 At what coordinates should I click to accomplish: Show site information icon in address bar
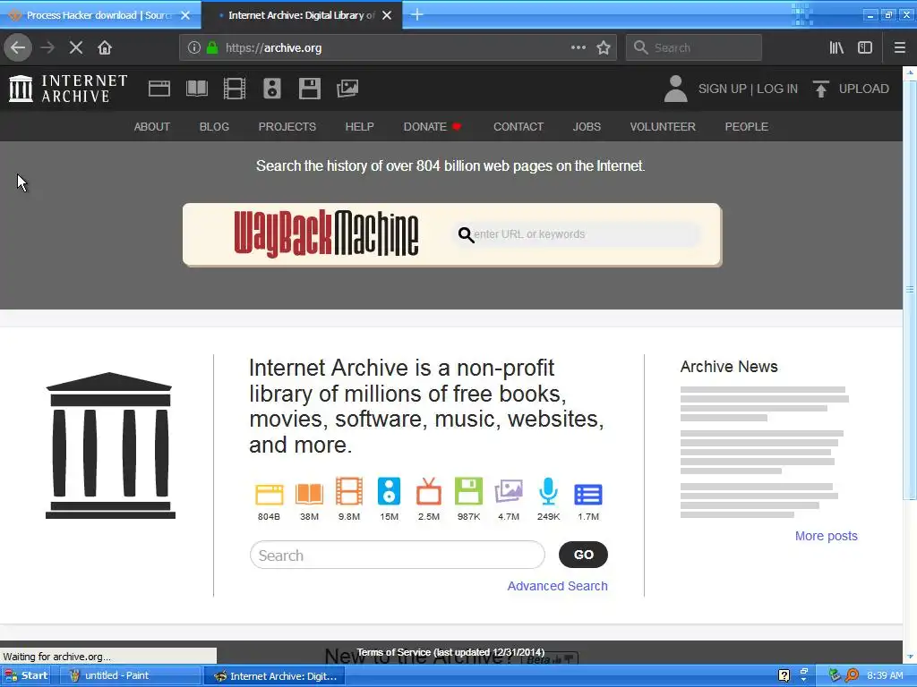pos(194,48)
